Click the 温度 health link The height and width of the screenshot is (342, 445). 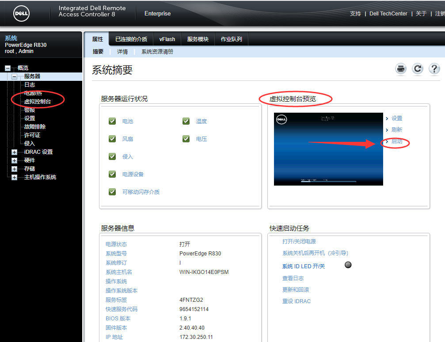point(202,121)
